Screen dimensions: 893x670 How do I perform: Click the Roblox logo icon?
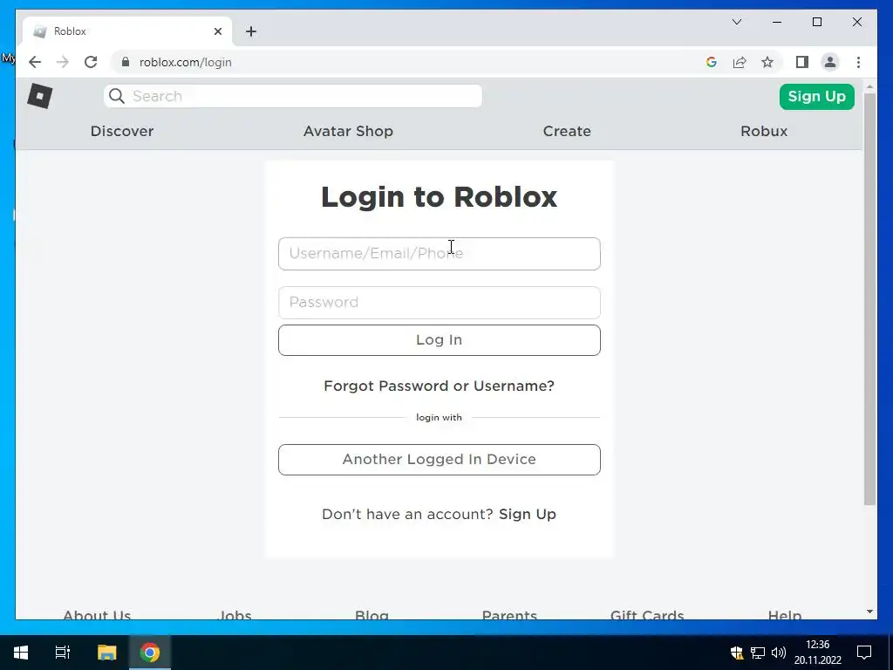[x=40, y=96]
